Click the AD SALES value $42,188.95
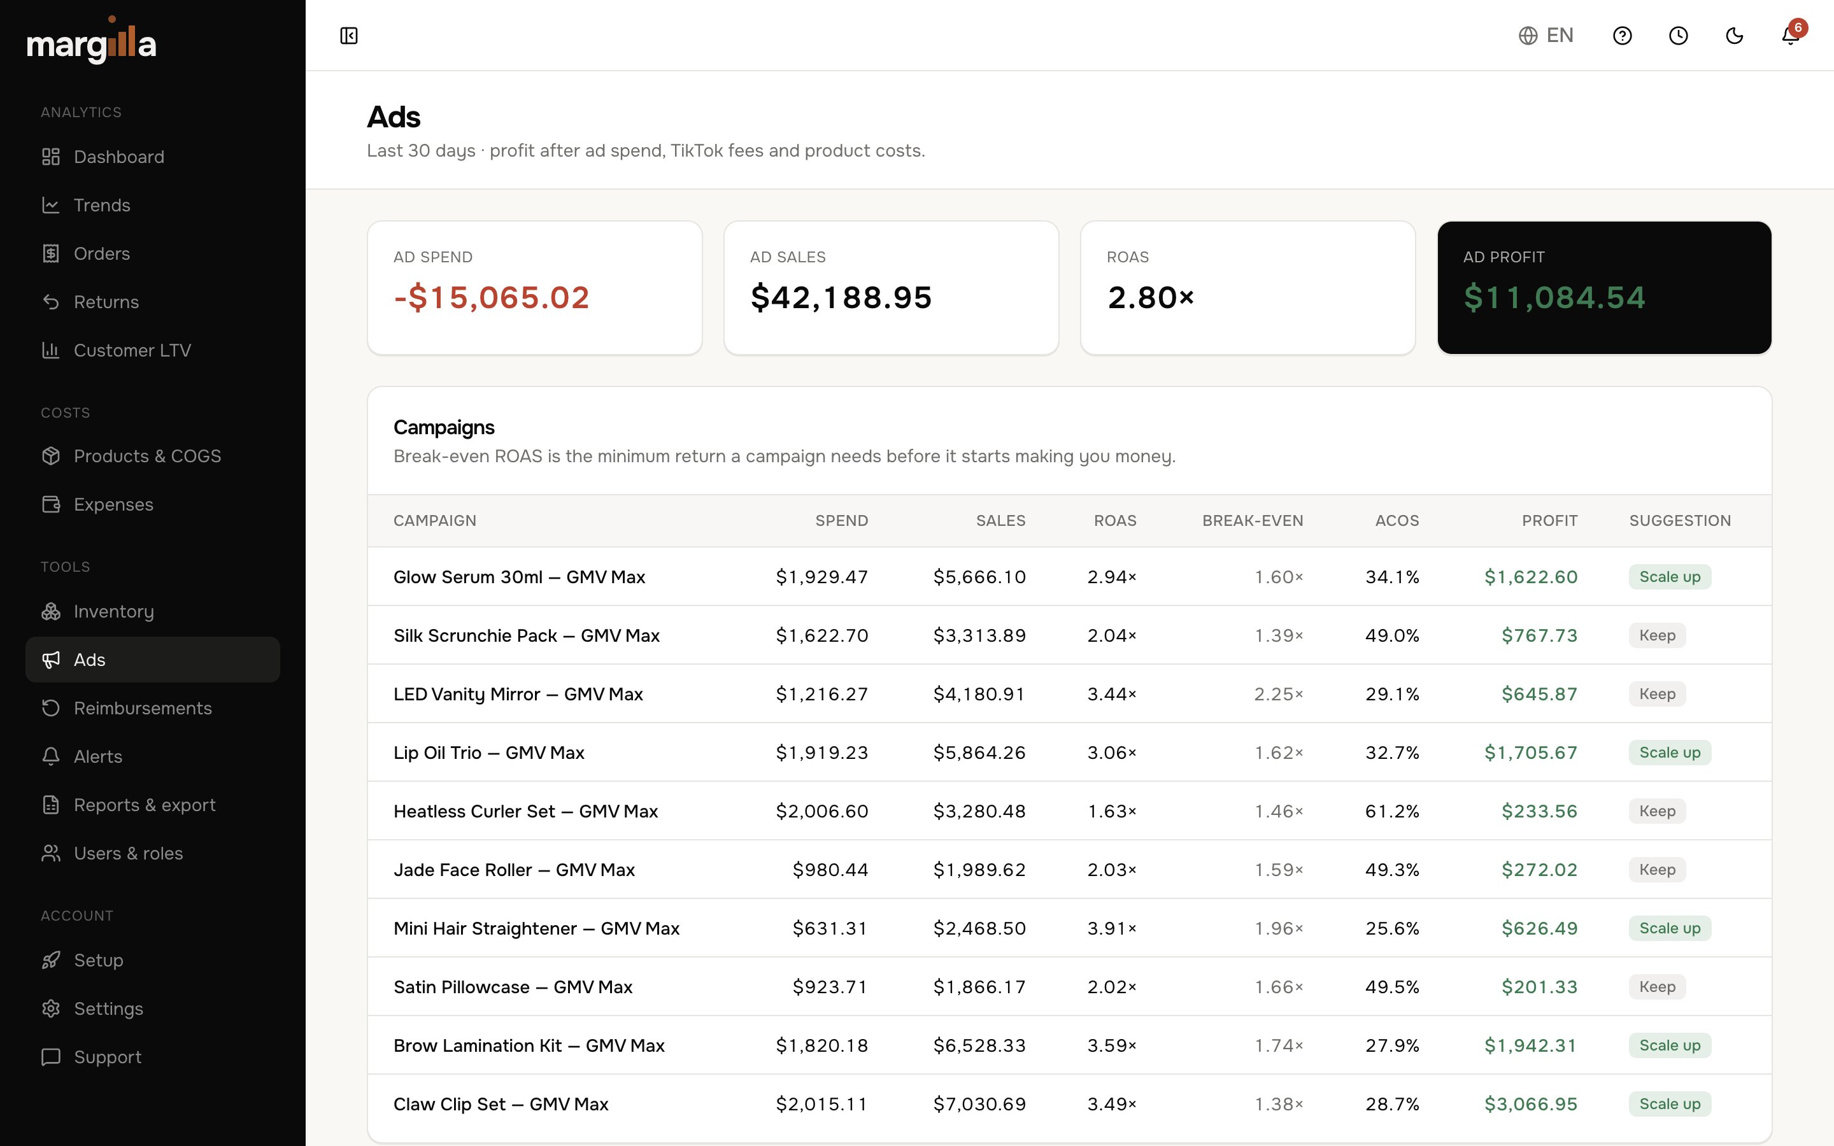The image size is (1834, 1146). pyautogui.click(x=841, y=298)
